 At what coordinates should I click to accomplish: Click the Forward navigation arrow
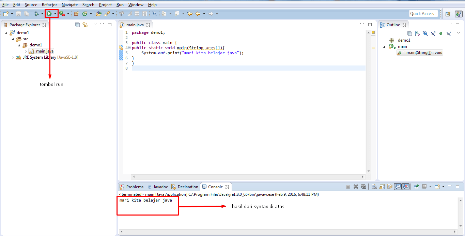pyautogui.click(x=211, y=14)
